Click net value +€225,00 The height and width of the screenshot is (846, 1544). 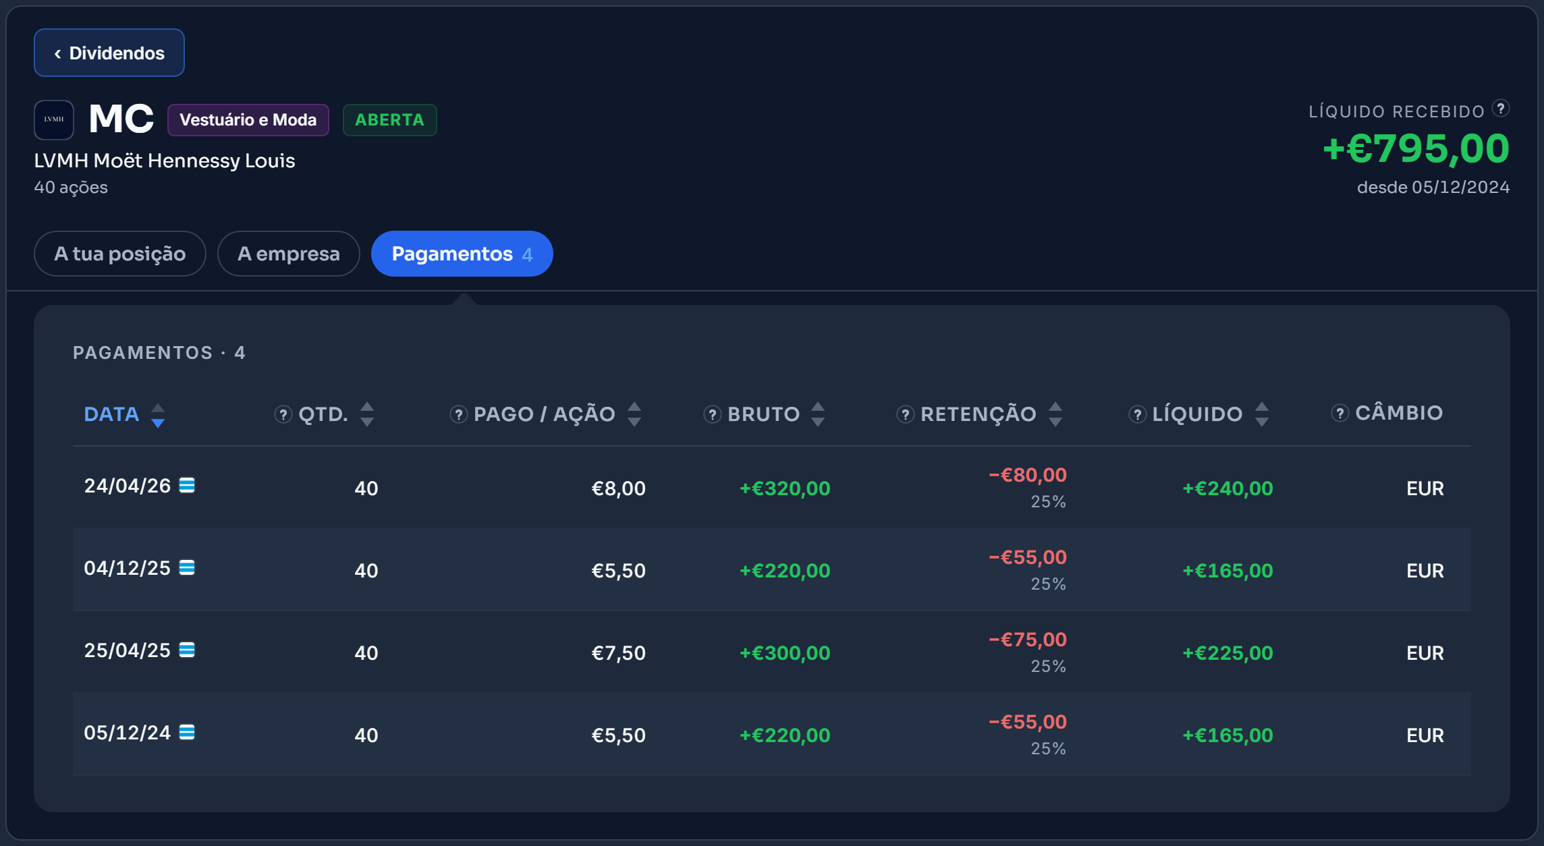click(x=1228, y=653)
